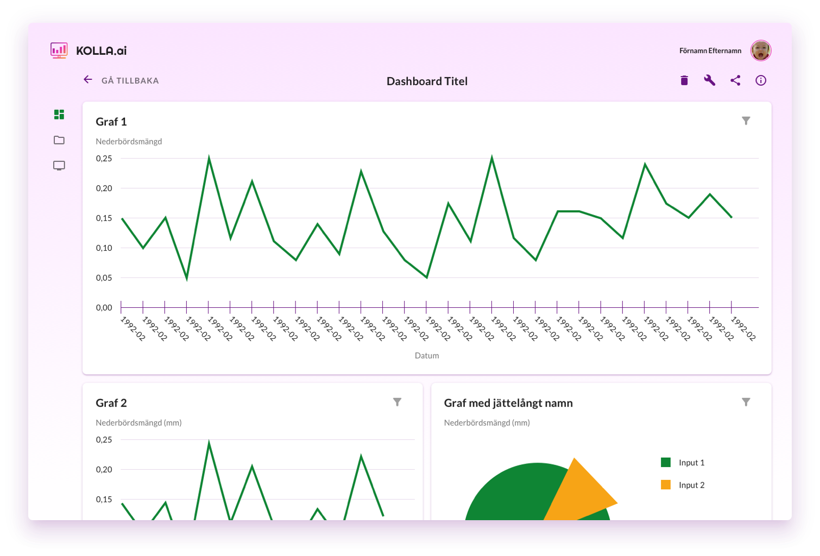The height and width of the screenshot is (556, 820).
Task: Delete dashboard with trash icon
Action: coord(684,80)
